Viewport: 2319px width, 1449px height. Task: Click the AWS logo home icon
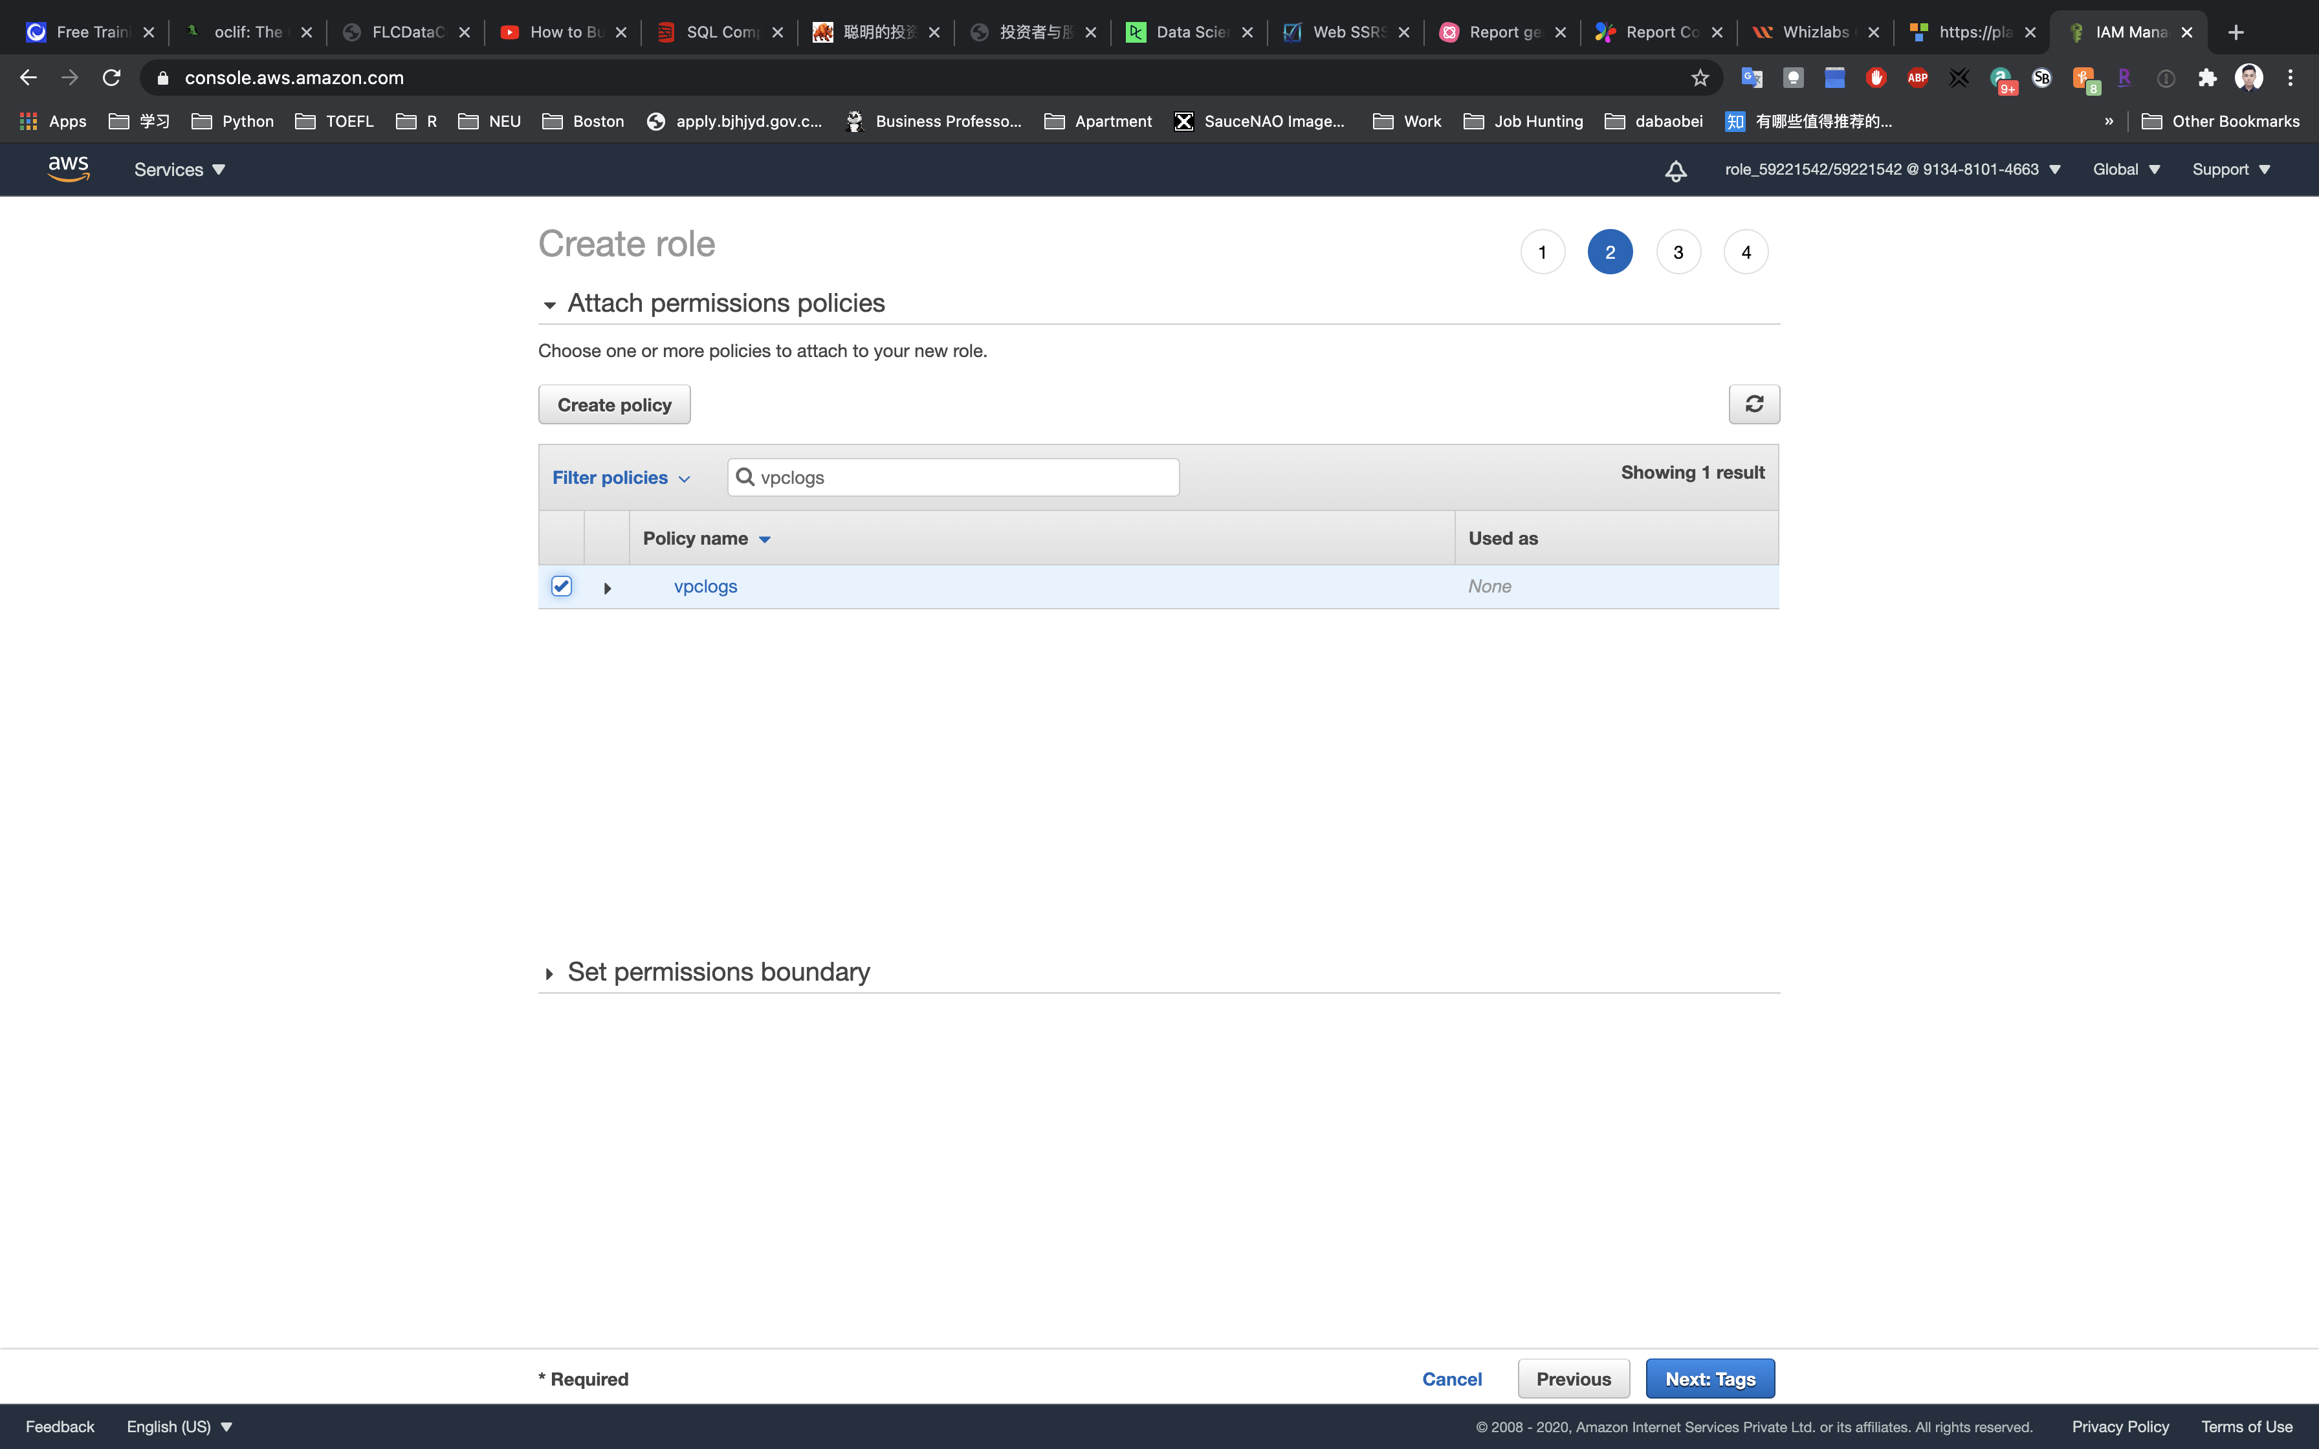click(69, 169)
